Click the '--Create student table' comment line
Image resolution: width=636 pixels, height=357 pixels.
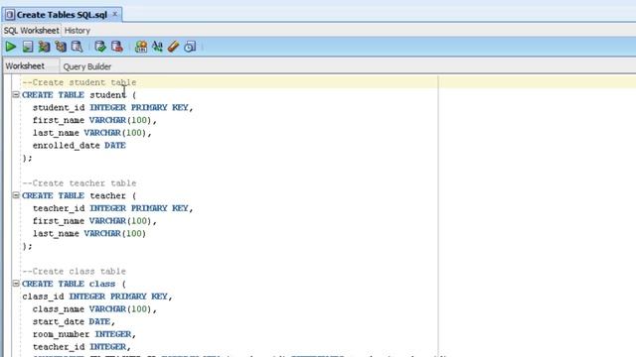(79, 82)
